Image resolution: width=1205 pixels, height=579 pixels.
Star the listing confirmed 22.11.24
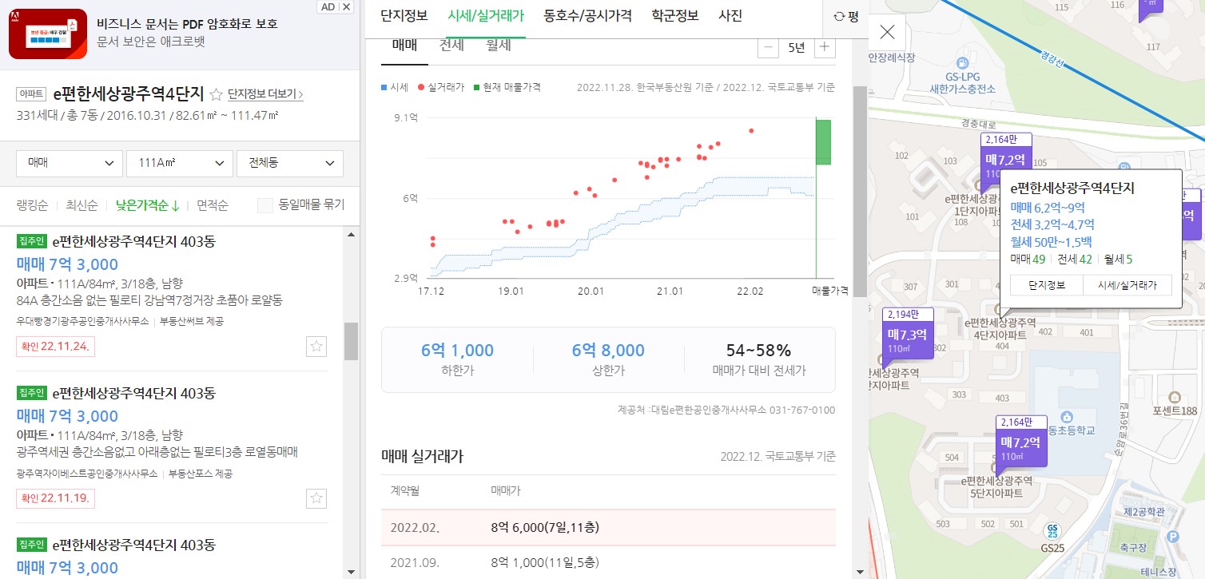tap(317, 346)
